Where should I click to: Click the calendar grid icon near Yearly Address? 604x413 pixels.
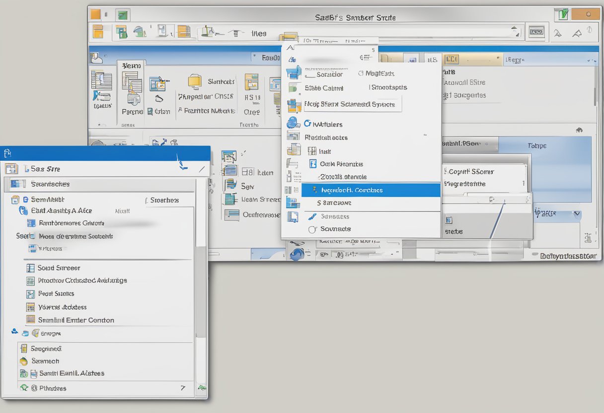point(29,307)
